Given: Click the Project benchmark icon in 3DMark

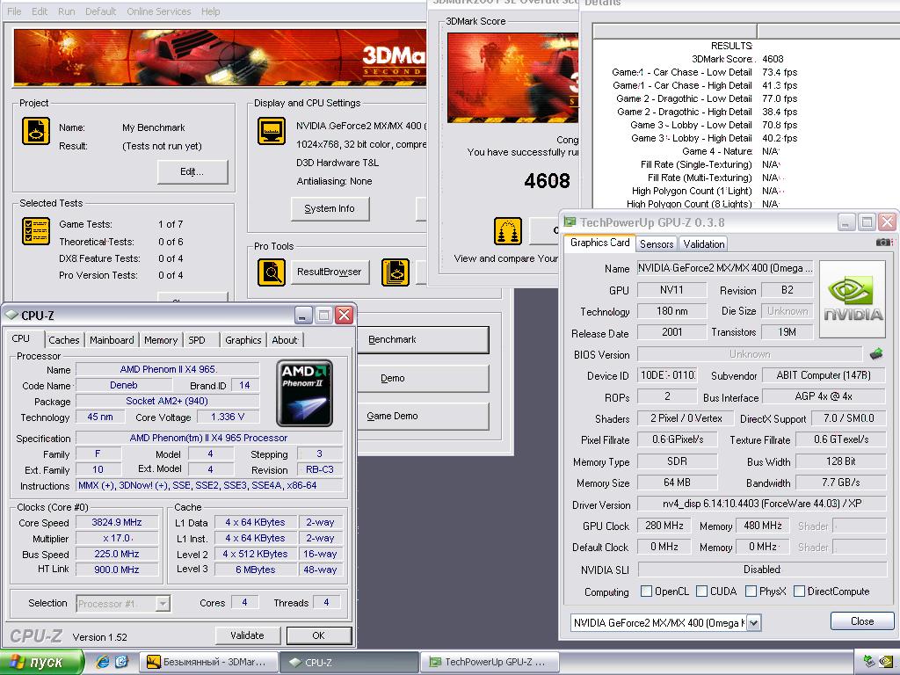Looking at the screenshot, I should pyautogui.click(x=35, y=132).
